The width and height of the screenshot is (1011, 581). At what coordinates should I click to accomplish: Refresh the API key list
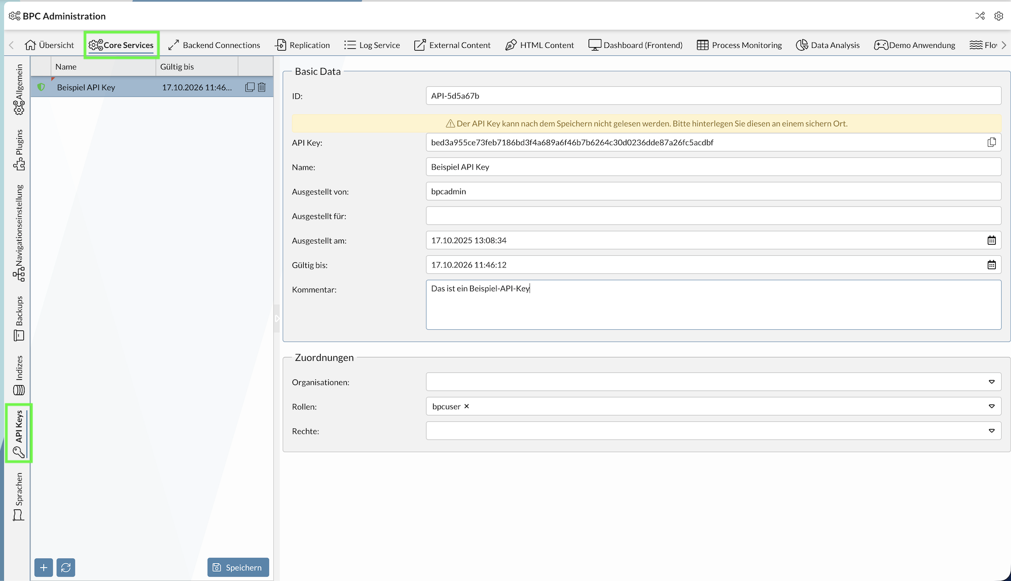pos(66,567)
